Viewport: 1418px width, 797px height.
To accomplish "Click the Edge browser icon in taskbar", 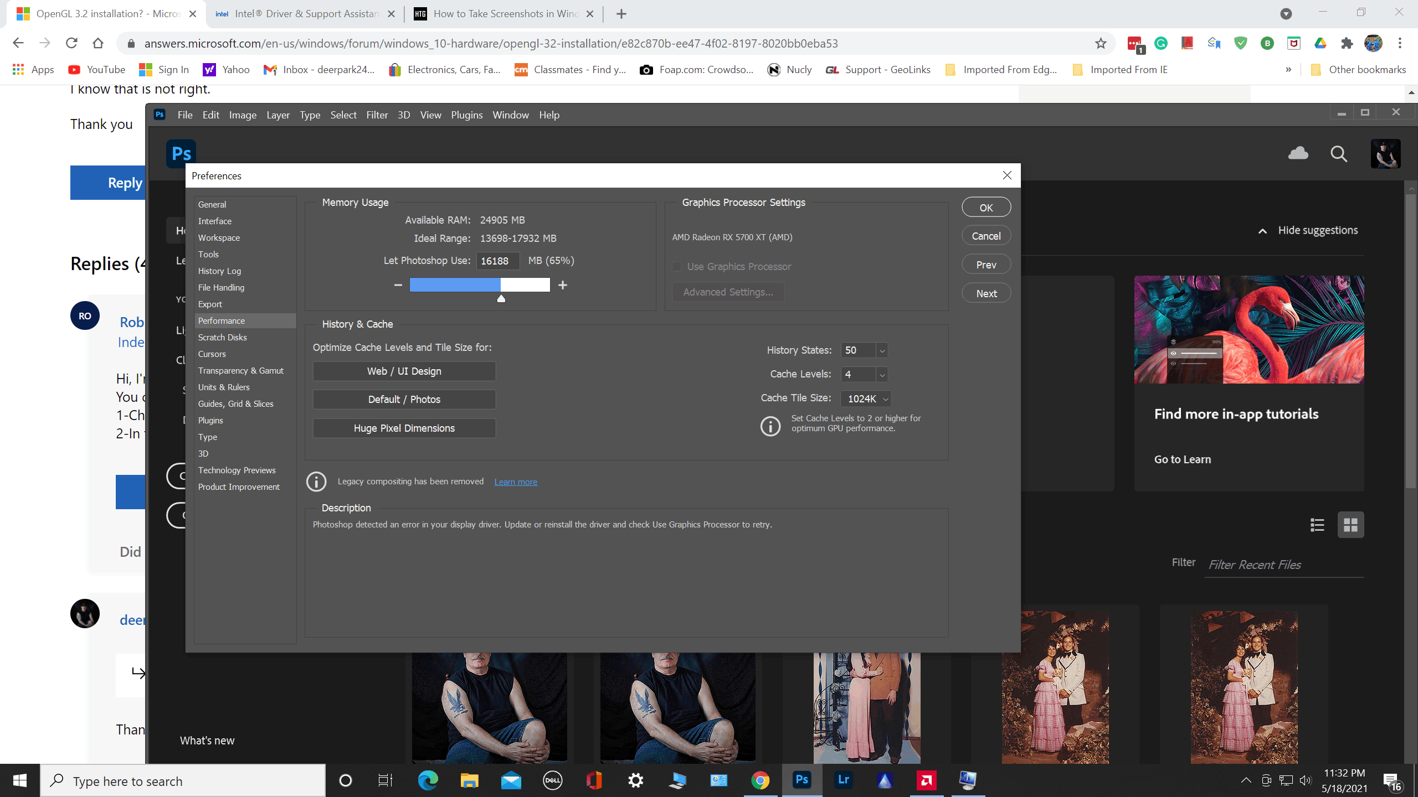I will 428,780.
